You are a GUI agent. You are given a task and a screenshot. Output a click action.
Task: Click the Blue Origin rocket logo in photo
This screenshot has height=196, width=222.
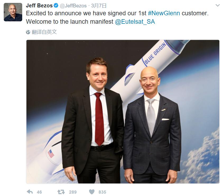tap(155, 54)
